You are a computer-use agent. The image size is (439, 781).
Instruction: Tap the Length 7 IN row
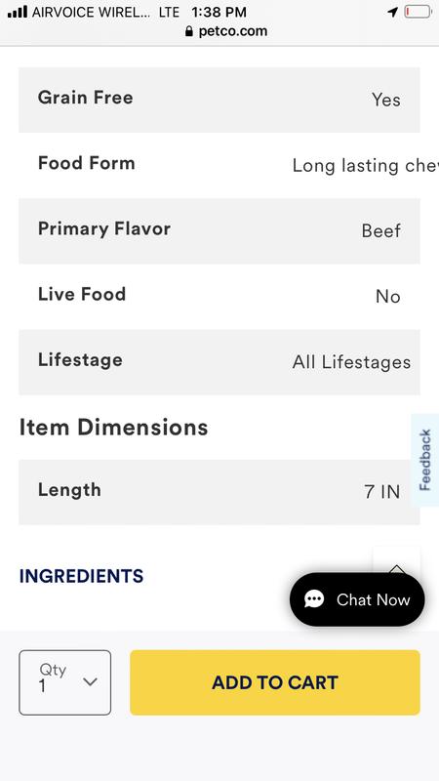[219, 492]
